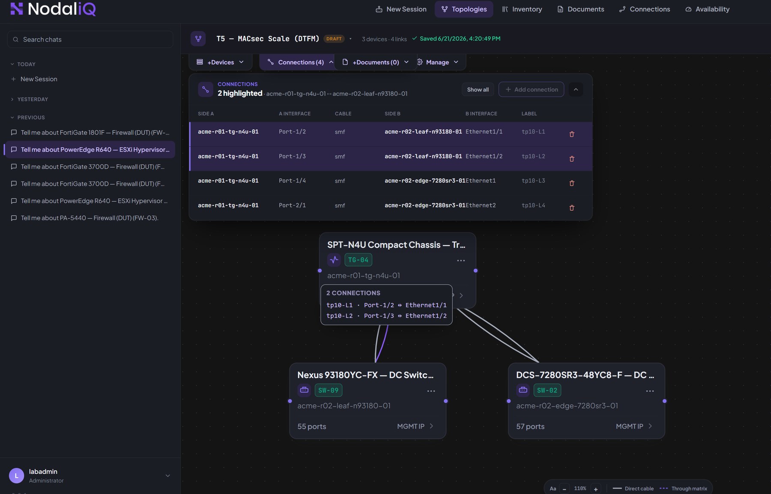Click the NodaliQ logo
Viewport: 771px width, 494px height.
(53, 9)
